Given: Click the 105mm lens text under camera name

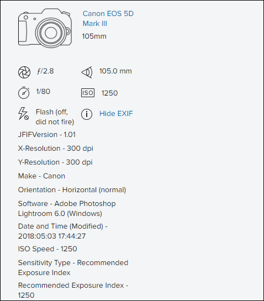Looking at the screenshot, I should 94,36.
